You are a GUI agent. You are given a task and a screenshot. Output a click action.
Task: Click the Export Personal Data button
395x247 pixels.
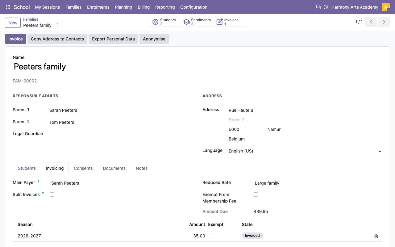click(113, 39)
